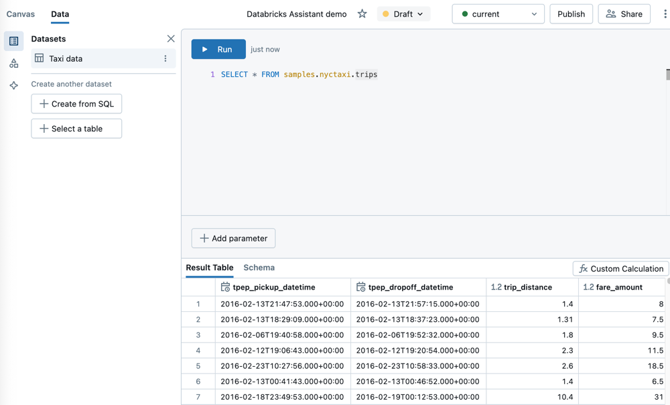
Task: Run the SQL query
Action: click(218, 49)
